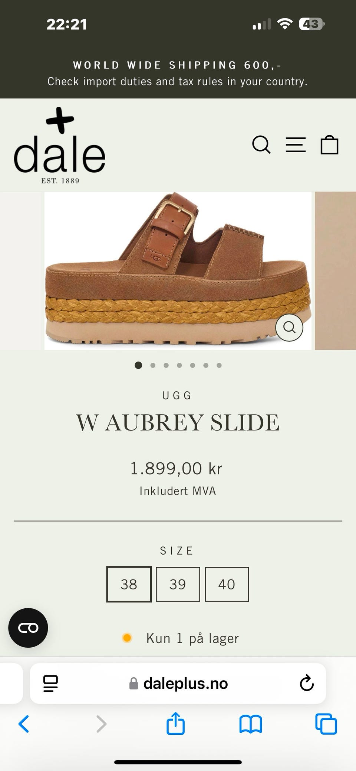Tap the daleplus.no address bar
Screen dimensions: 356x771
178,683
